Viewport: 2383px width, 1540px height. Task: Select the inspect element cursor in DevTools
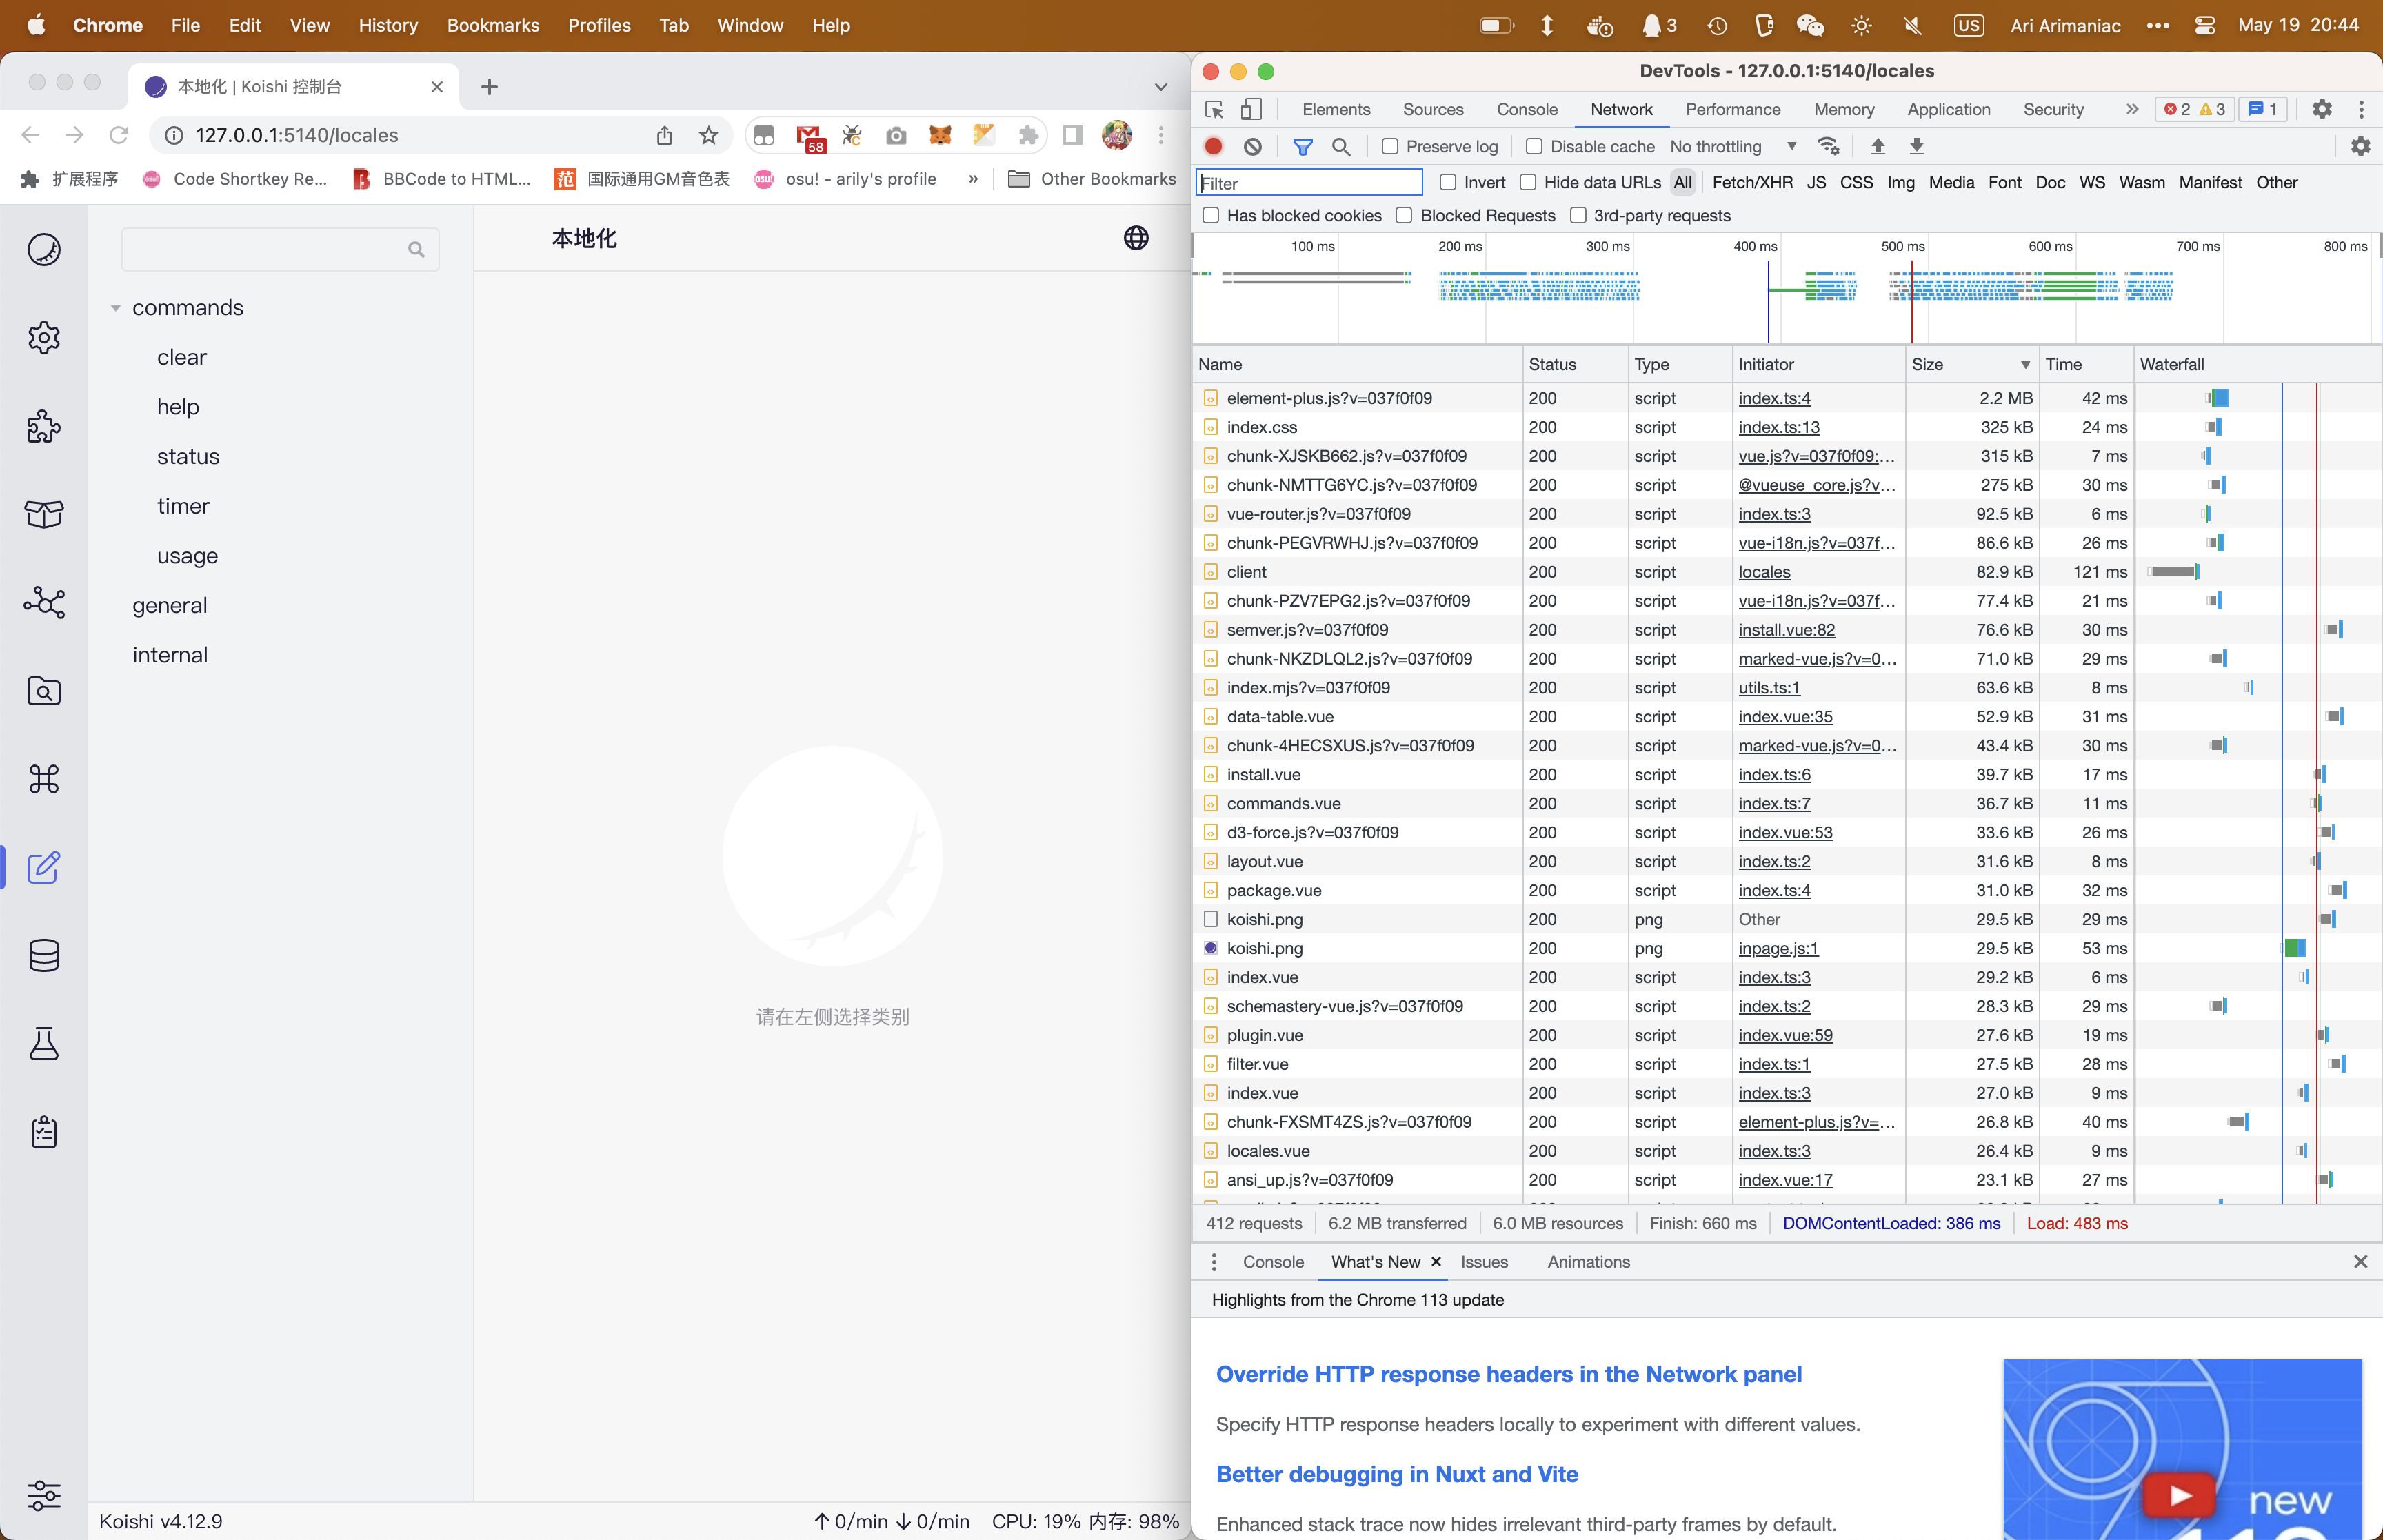[1214, 109]
